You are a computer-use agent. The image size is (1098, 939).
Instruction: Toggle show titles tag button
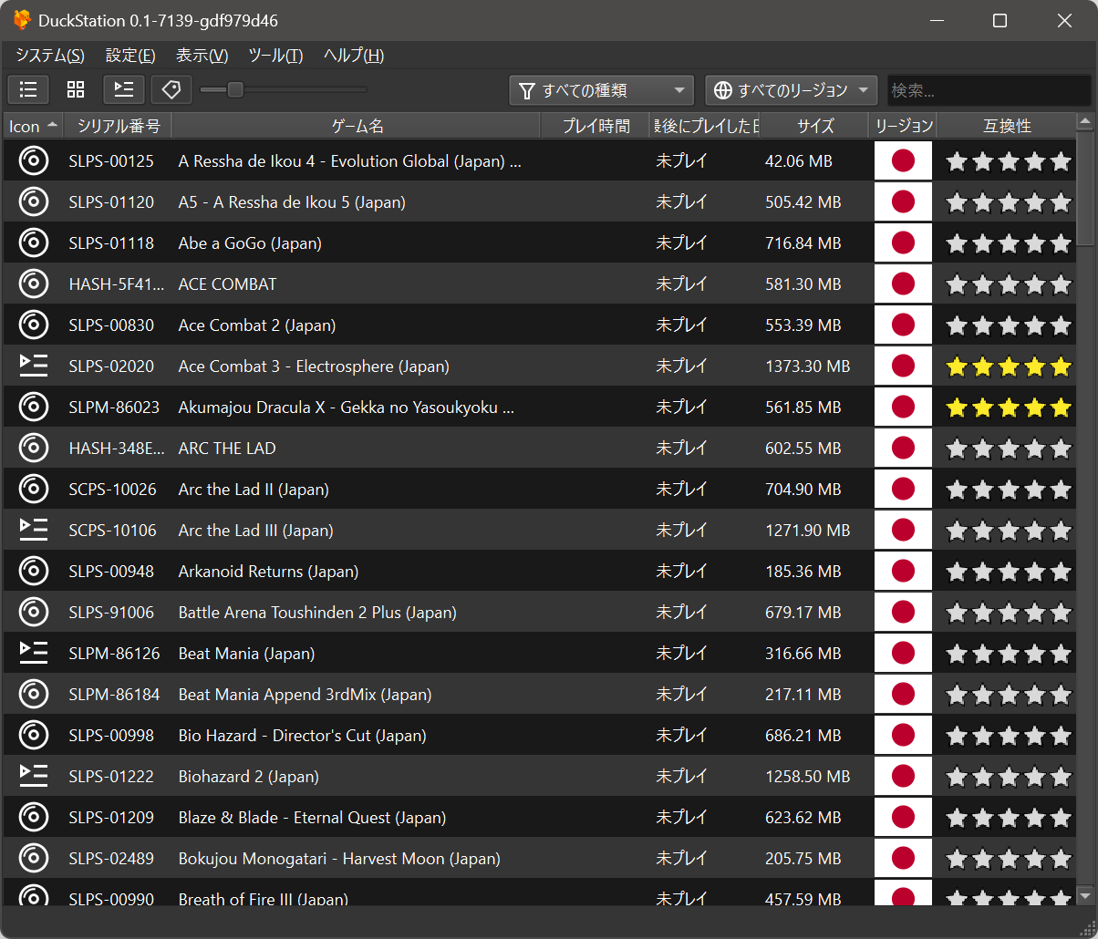coord(171,89)
